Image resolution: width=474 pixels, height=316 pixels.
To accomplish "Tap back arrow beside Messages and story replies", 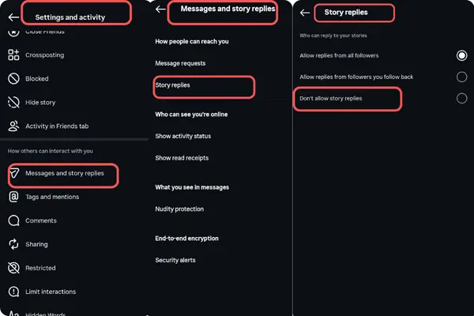I will (x=160, y=9).
